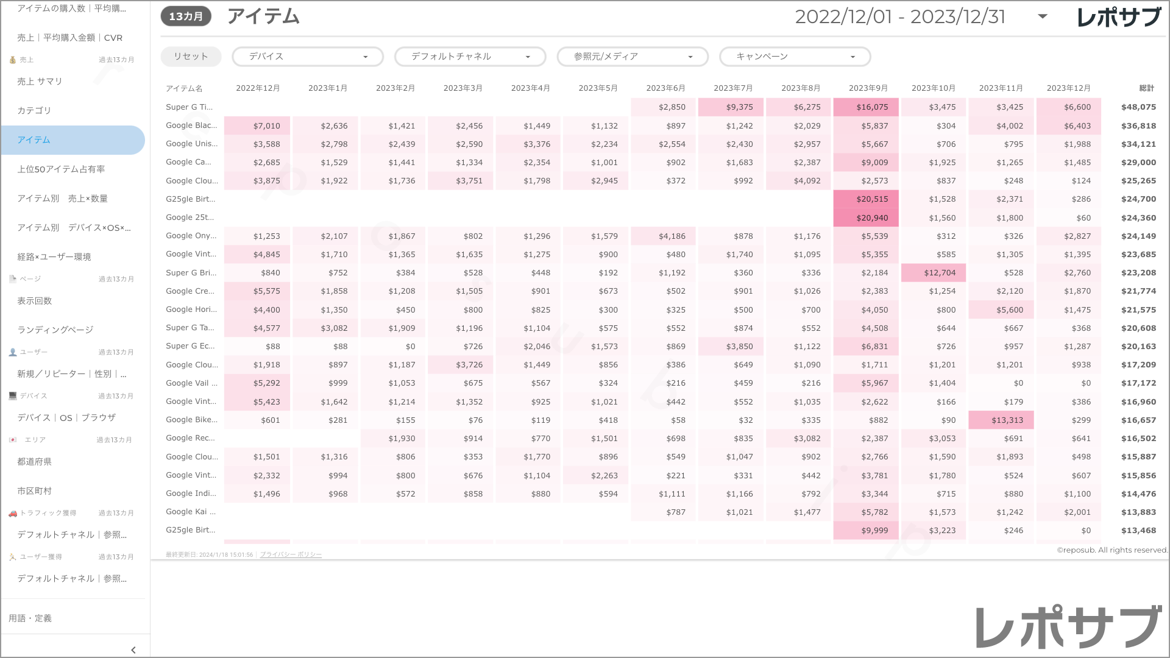The width and height of the screenshot is (1170, 658).
Task: Click the car icon beside トラフィック獲得
Action: tap(12, 513)
